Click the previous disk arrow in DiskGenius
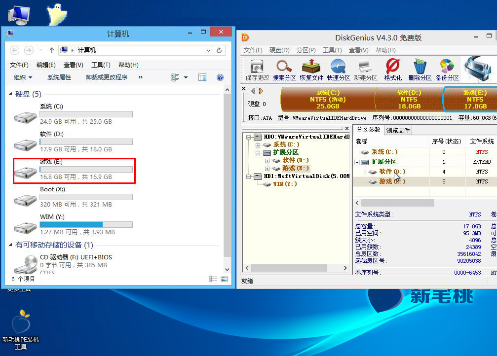 [x=253, y=91]
